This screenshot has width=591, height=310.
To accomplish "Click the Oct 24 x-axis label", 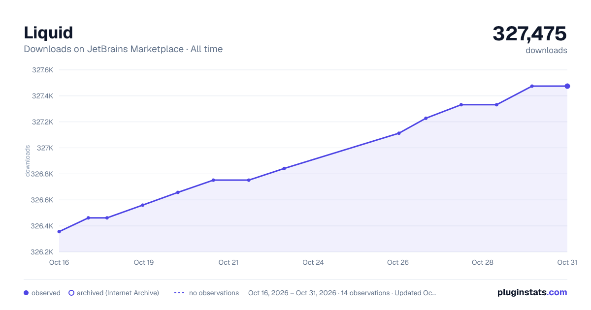I will point(313,262).
